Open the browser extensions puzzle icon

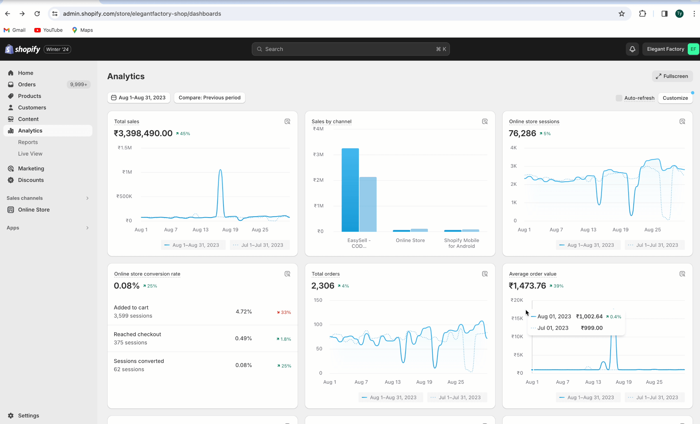(642, 14)
